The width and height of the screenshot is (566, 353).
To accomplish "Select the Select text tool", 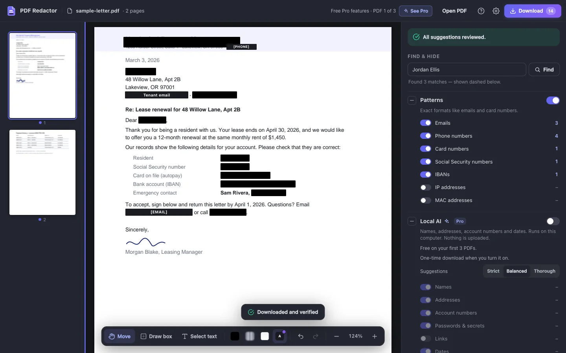I will [200, 337].
